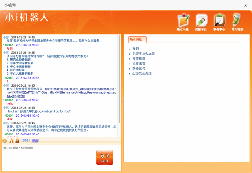Image resolution: width=252 pixels, height=173 pixels.
Task: Click the smiley emoticon icon
Action: (5, 141)
